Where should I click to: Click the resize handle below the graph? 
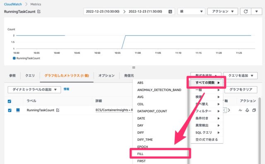(133, 68)
